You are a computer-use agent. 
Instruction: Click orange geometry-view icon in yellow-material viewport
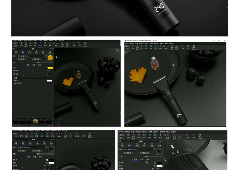118,50
